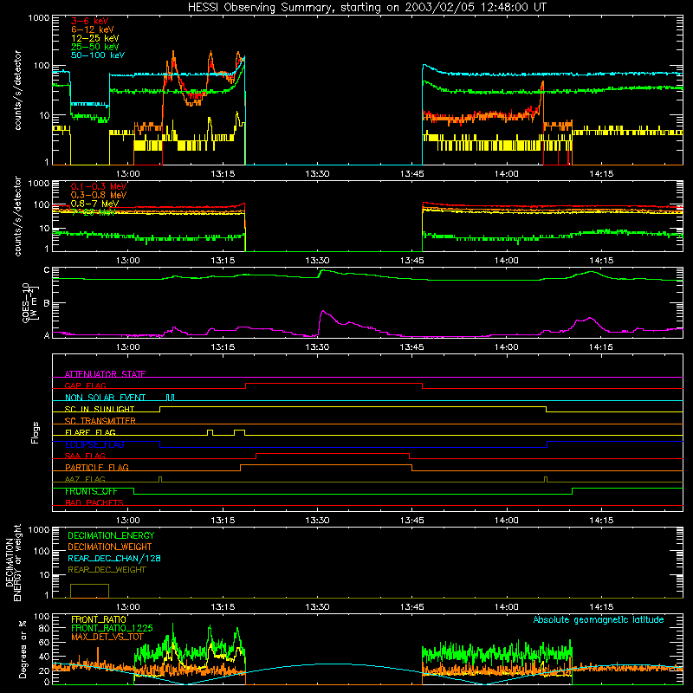Click the FRONTS_OFF flag label
The width and height of the screenshot is (693, 693).
tap(91, 491)
